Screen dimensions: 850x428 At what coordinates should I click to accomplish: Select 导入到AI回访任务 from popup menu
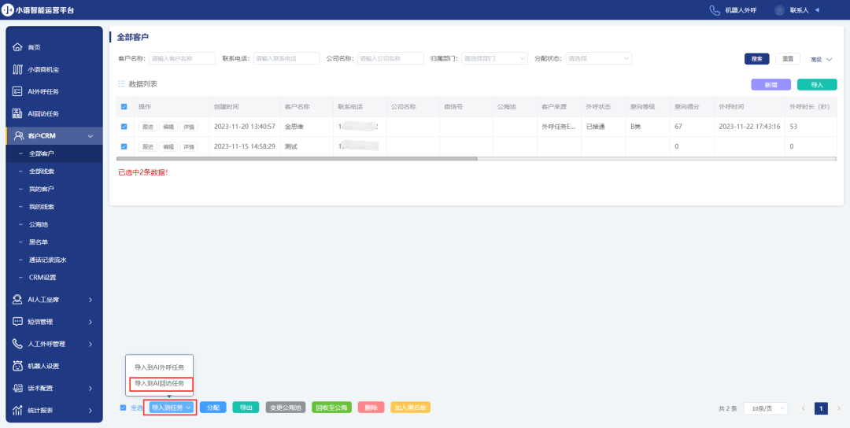click(159, 384)
